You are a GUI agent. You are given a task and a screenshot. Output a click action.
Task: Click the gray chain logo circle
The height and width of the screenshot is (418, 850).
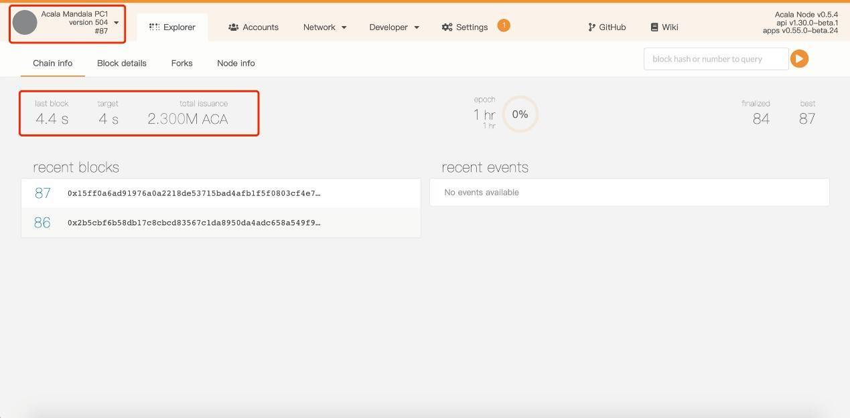(x=25, y=23)
